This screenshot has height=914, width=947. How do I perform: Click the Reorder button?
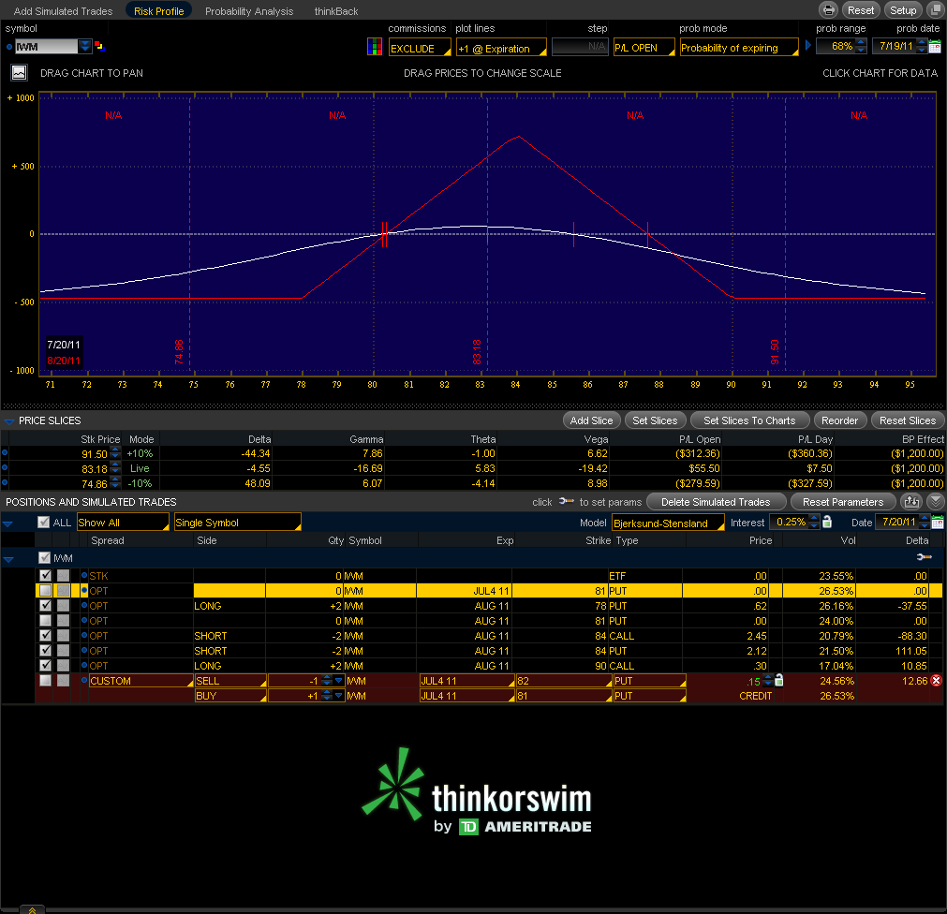tap(839, 420)
